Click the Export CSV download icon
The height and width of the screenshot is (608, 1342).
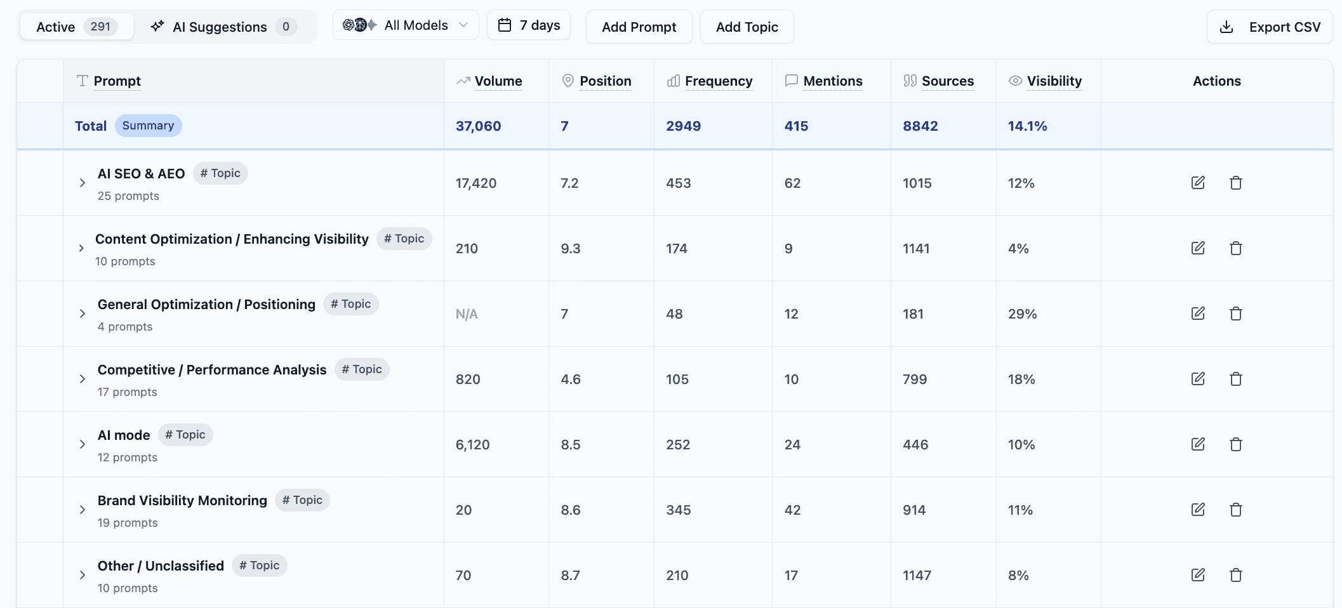[x=1226, y=27]
